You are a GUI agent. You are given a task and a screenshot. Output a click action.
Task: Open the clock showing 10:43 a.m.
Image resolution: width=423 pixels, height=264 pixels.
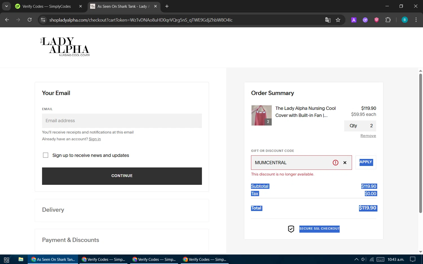(396, 259)
